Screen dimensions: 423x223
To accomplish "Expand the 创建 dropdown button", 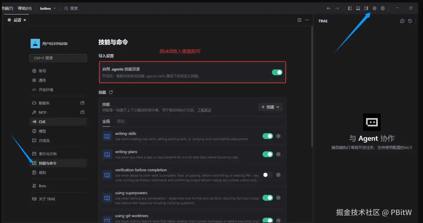I will click(270, 107).
